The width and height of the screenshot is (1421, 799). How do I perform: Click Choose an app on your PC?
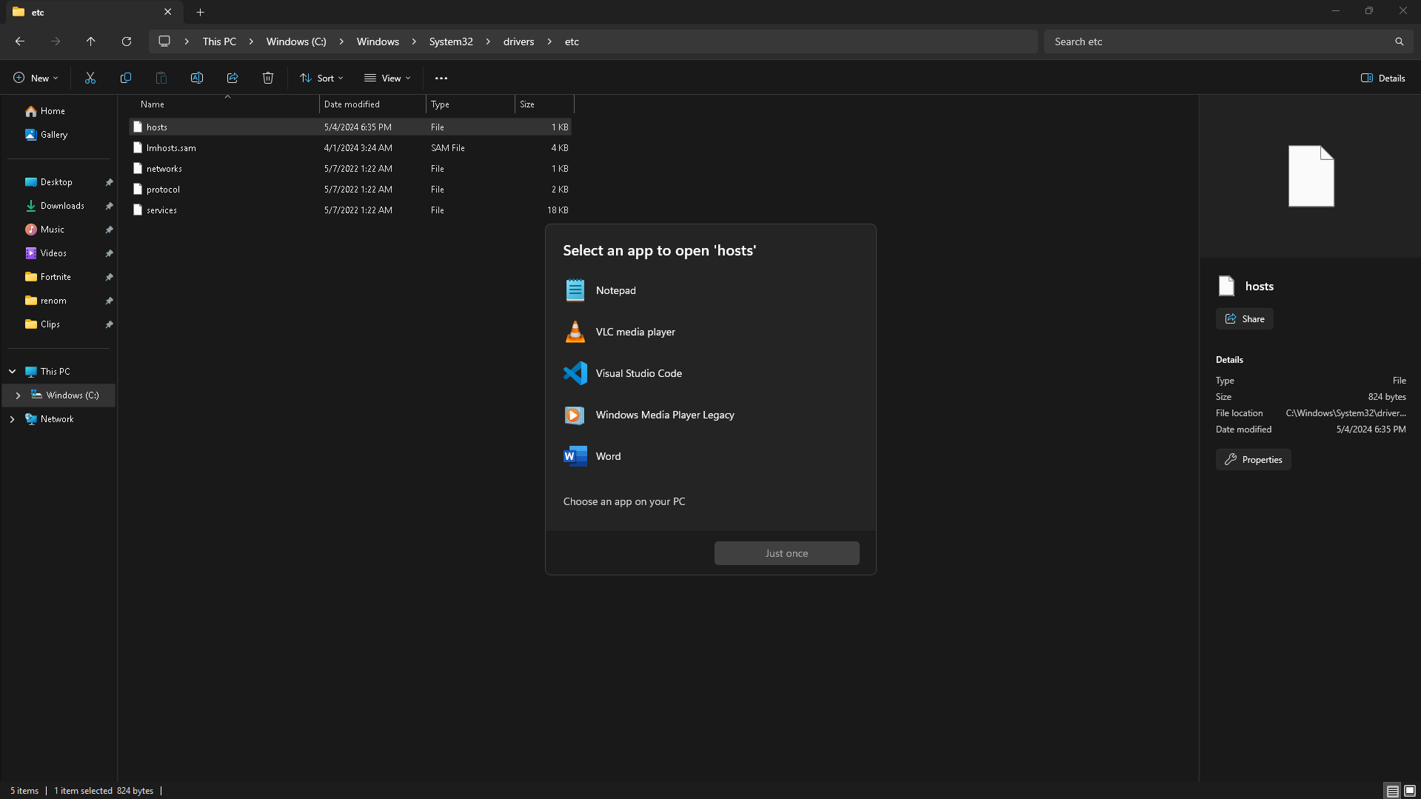click(624, 501)
